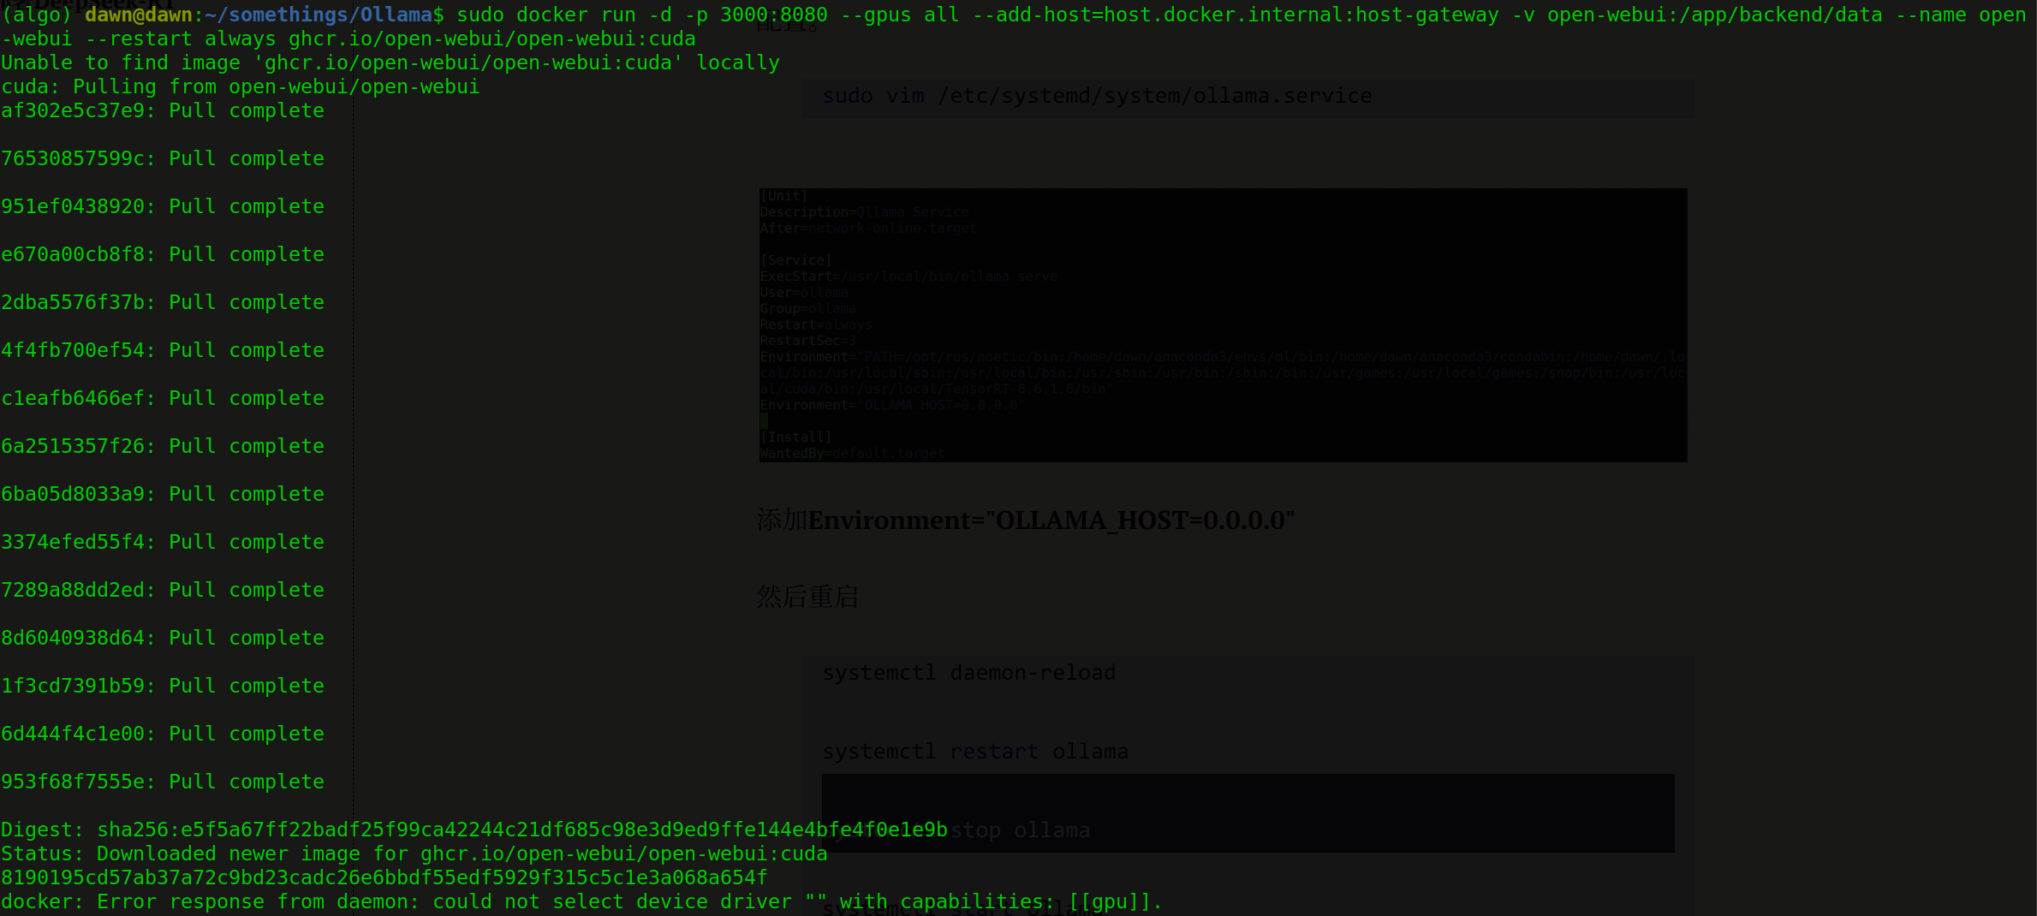Click the 'c1eafb6466ef: Pull complete' line
The image size is (2037, 916).
[163, 399]
